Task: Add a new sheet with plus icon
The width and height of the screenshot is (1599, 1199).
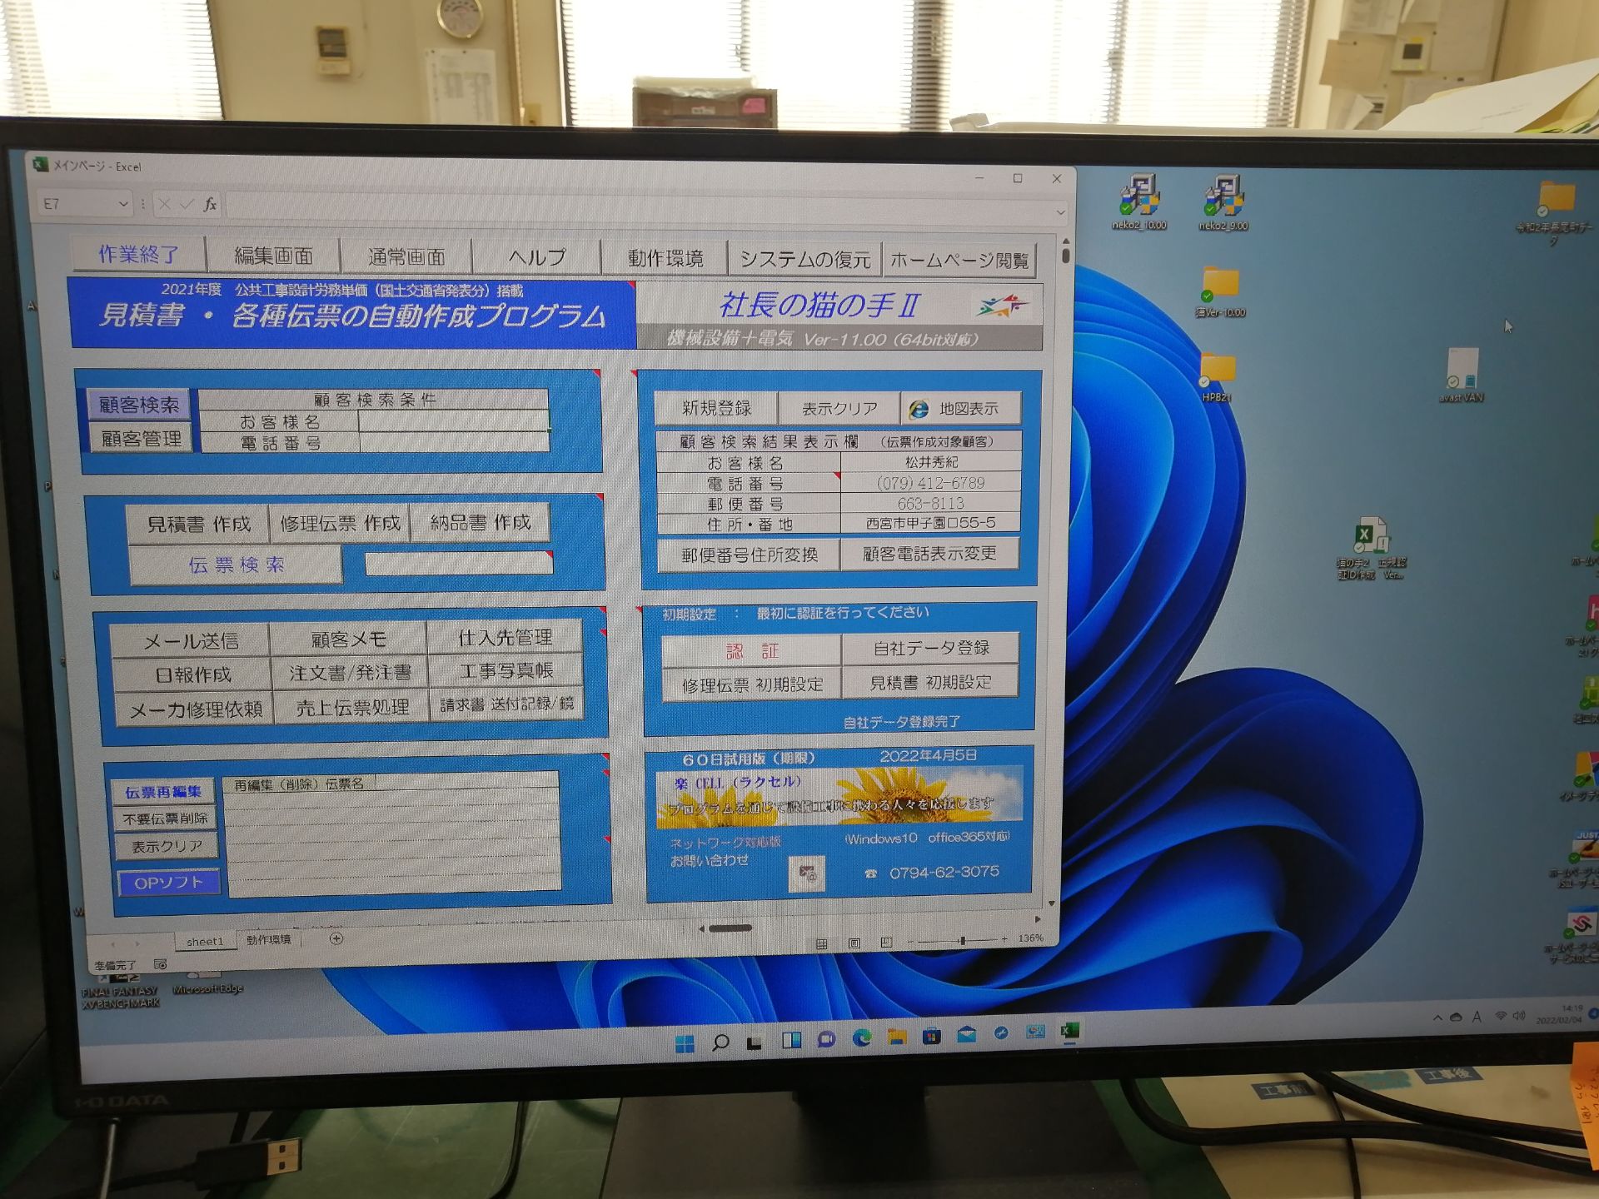Action: tap(336, 938)
